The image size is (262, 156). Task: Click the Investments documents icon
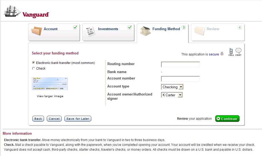(x=90, y=31)
